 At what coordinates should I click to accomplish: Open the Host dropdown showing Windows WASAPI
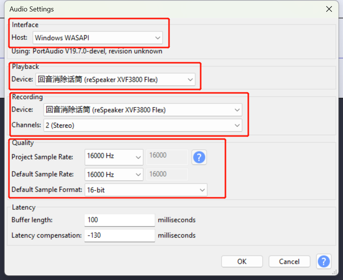coord(98,38)
